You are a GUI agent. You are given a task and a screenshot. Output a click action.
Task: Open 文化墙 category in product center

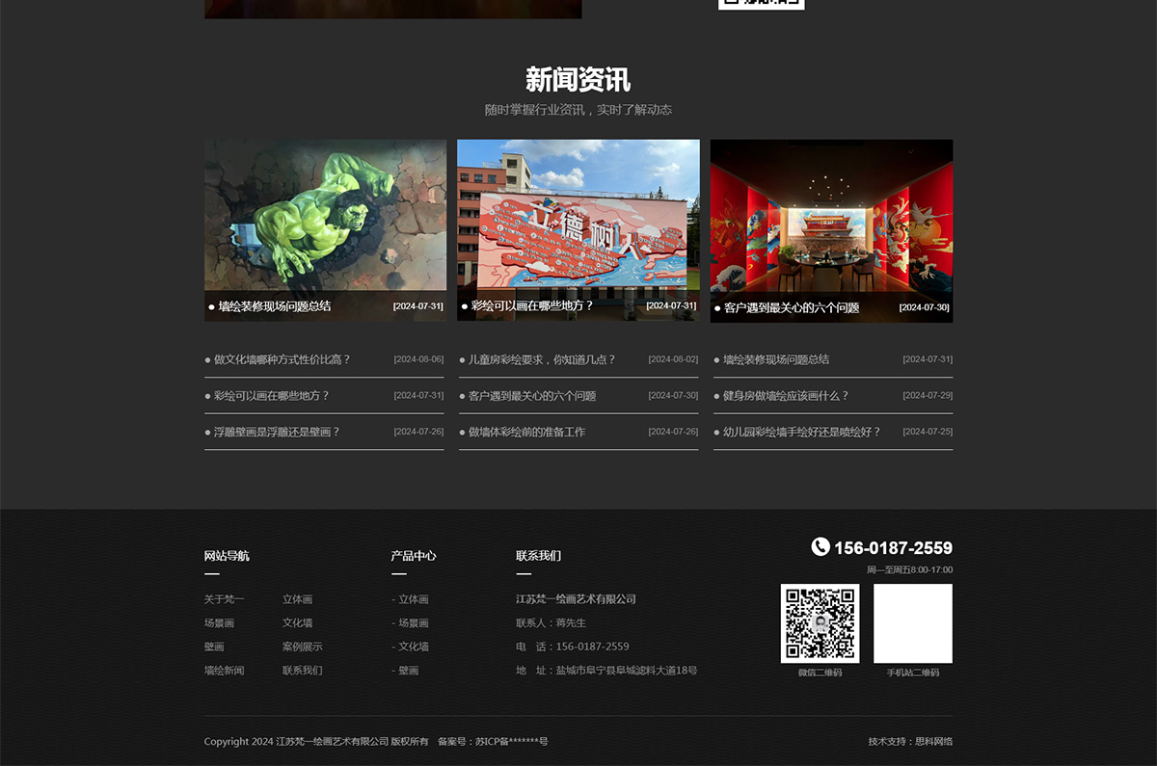[x=413, y=647]
